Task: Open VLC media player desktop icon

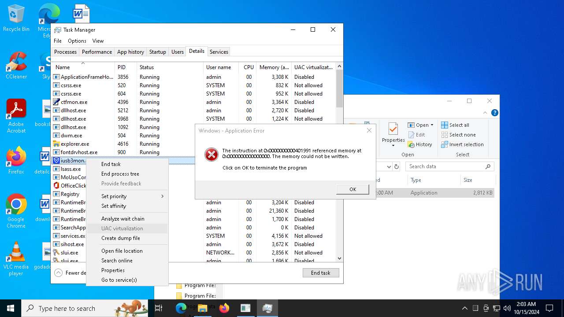Action: pyautogui.click(x=16, y=259)
